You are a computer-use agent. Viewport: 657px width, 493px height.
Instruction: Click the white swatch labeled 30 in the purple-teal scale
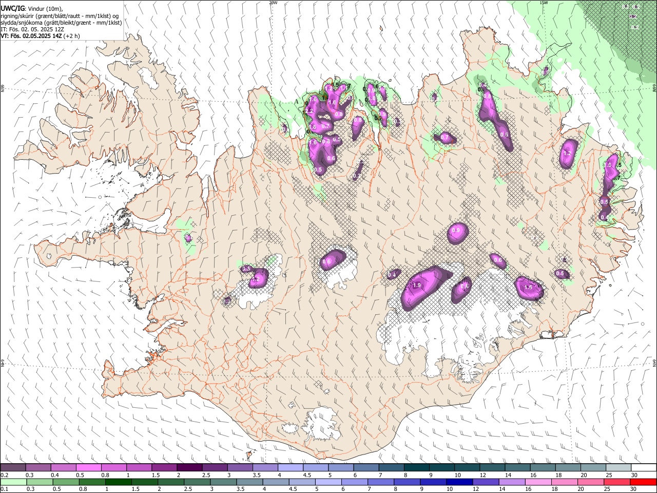[x=643, y=468]
